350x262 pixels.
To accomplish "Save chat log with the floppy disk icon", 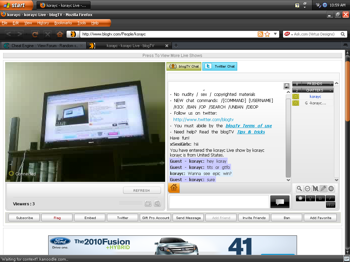I will [287, 86].
